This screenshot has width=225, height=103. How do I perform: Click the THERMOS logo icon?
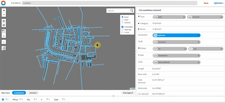click(3, 3)
